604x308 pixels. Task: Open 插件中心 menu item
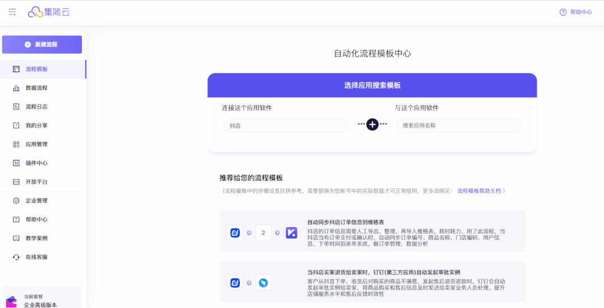[x=36, y=163]
